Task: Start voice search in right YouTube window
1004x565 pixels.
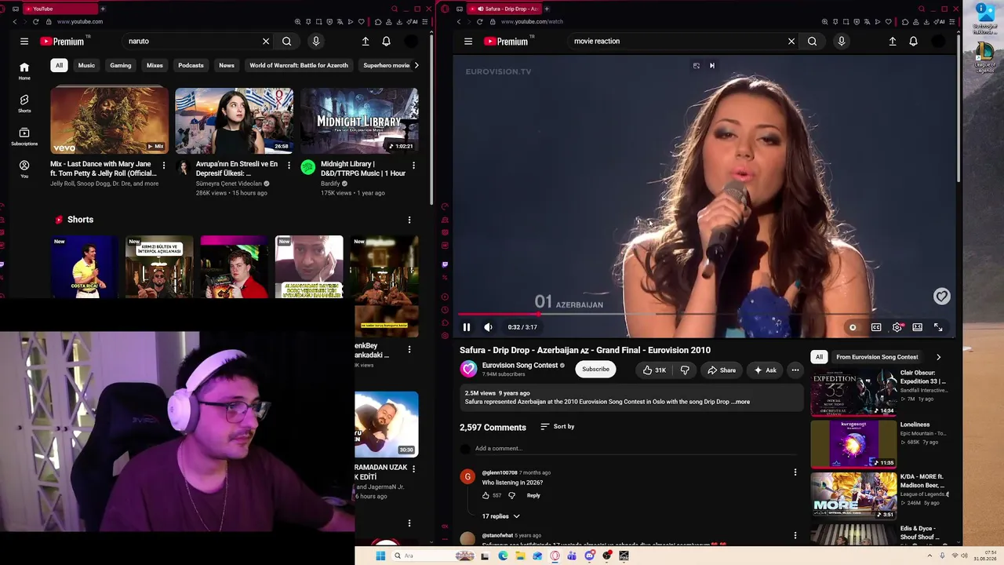Action: coord(842,42)
